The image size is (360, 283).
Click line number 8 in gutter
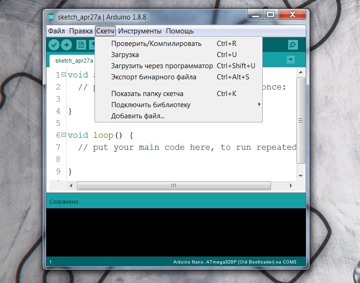click(x=58, y=159)
